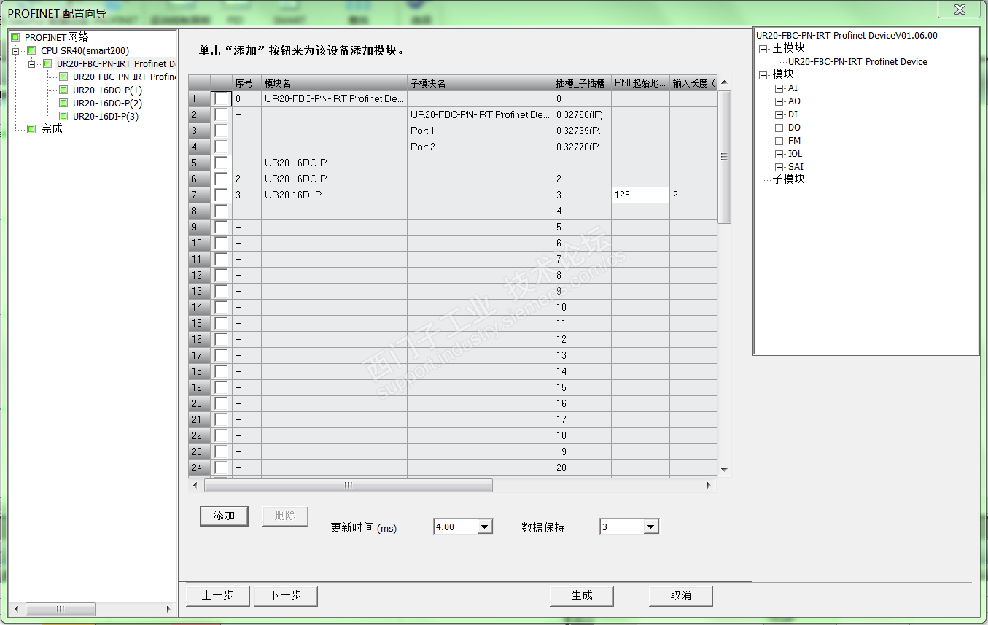Click the green square icon beside 完成
The image size is (988, 625).
pyautogui.click(x=31, y=129)
